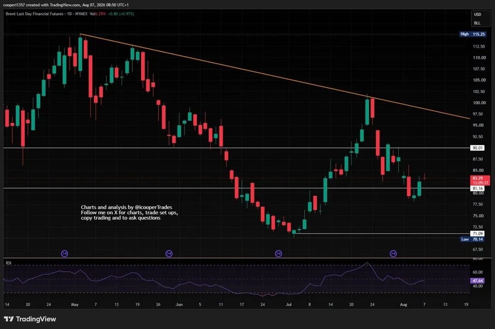Select the orange descending trendline
495x329 pixels.
(x=275, y=76)
